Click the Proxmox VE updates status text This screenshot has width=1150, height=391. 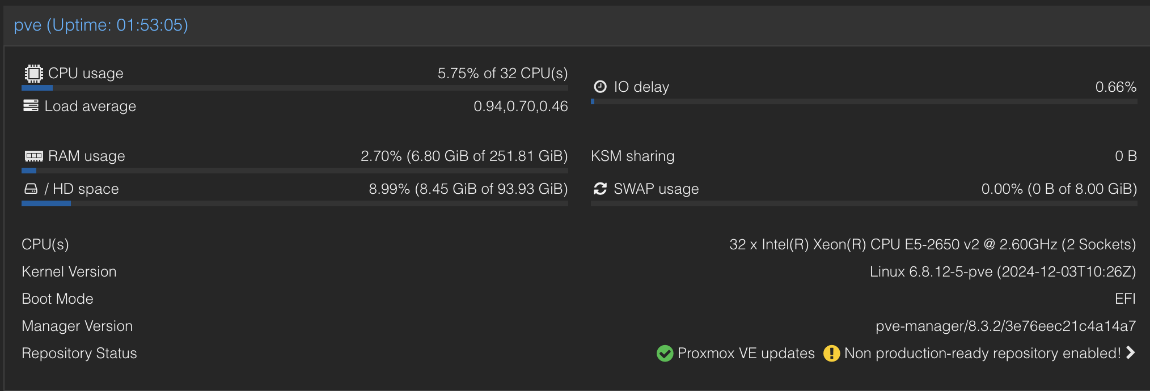pyautogui.click(x=746, y=353)
